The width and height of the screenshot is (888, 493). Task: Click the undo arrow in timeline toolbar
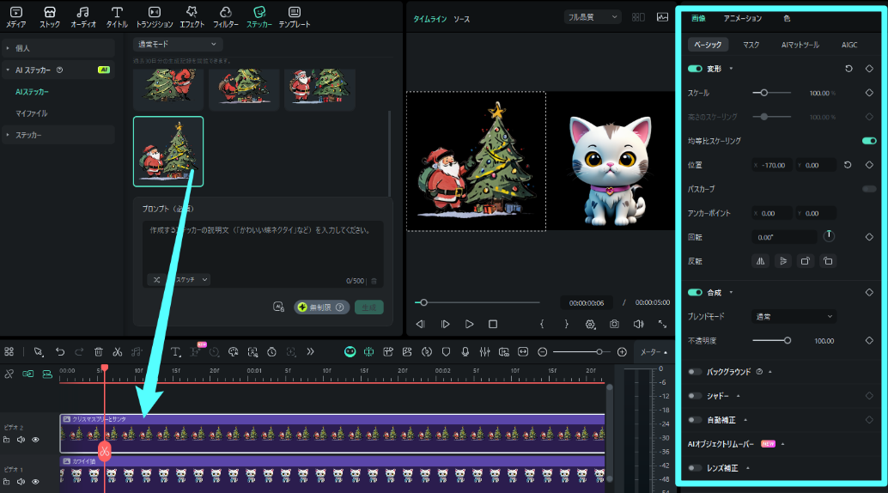coord(60,352)
